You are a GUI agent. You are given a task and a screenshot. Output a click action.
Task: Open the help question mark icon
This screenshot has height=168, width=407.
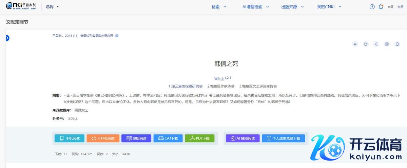[x=372, y=7]
